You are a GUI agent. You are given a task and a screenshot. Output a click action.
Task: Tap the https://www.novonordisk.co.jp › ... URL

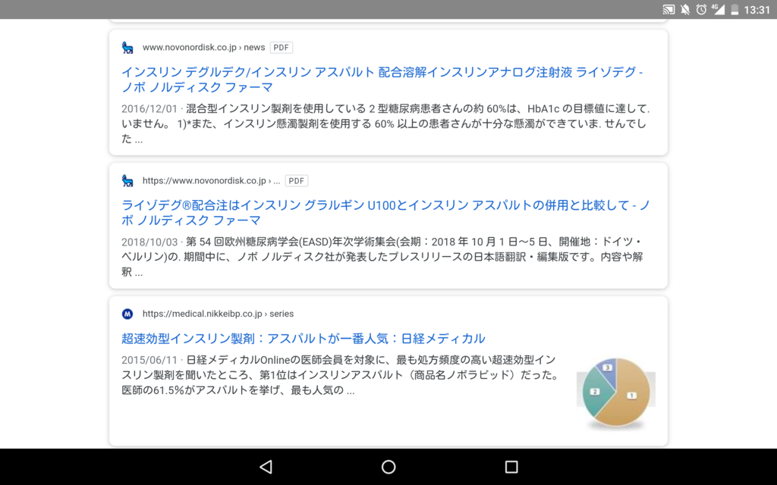pos(211,180)
